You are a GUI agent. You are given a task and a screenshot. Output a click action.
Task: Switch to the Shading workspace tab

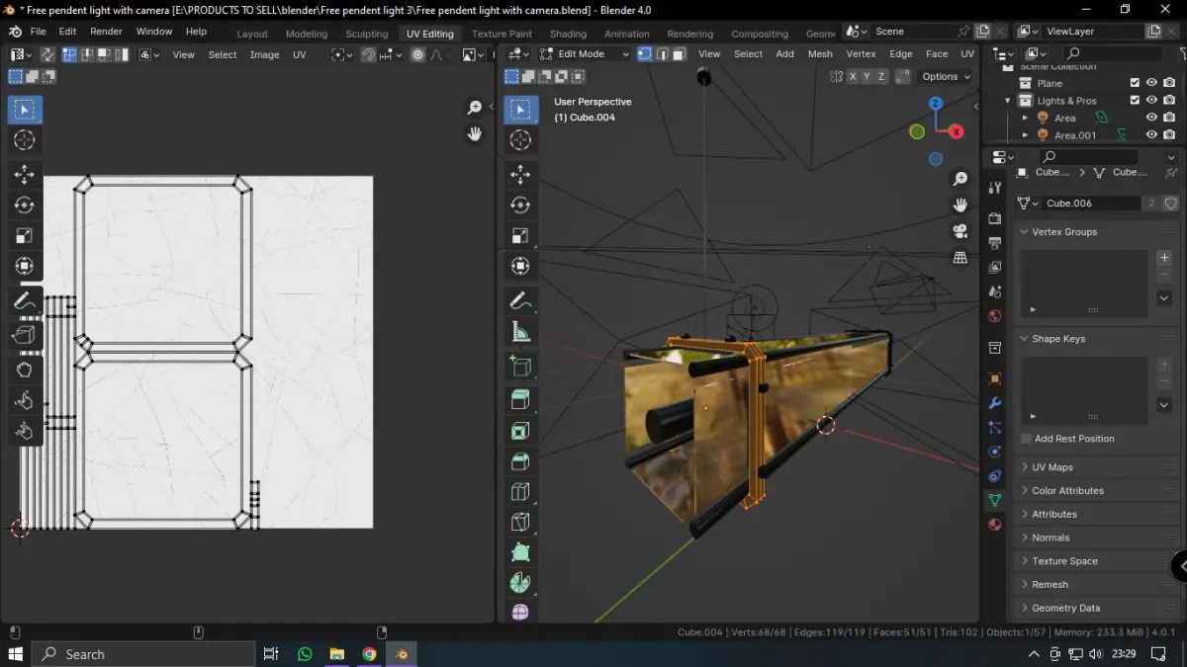pos(568,34)
